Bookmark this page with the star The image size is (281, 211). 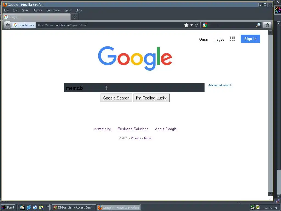pyautogui.click(x=186, y=25)
